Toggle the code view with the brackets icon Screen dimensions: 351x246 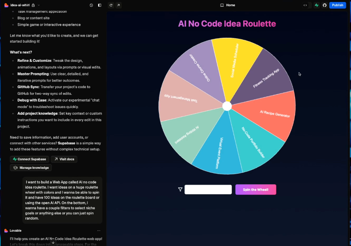[305, 5]
